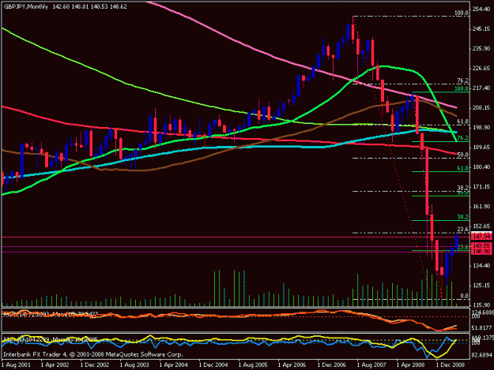Click the 125.15 price axis label
Image resolution: width=494 pixels, height=370 pixels.
[481, 286]
